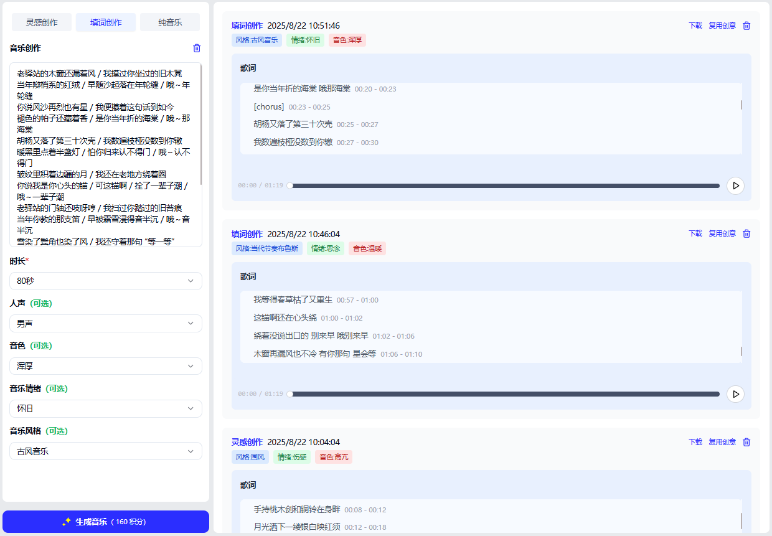Click lyric line 胡杨又落了第三十次壳
This screenshot has height=536, width=772.
pyautogui.click(x=293, y=125)
